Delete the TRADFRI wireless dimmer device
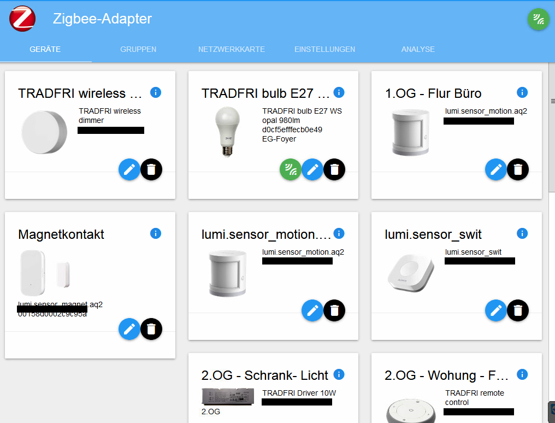Viewport: 555px width, 423px height. point(151,169)
